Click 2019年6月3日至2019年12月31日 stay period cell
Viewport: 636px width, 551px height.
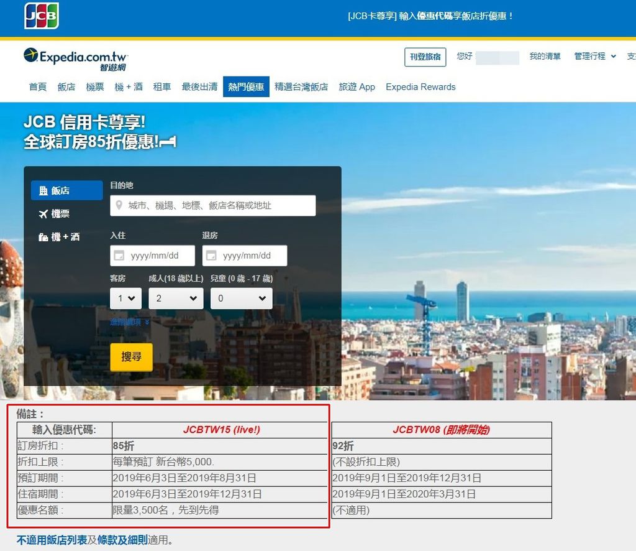(x=220, y=494)
